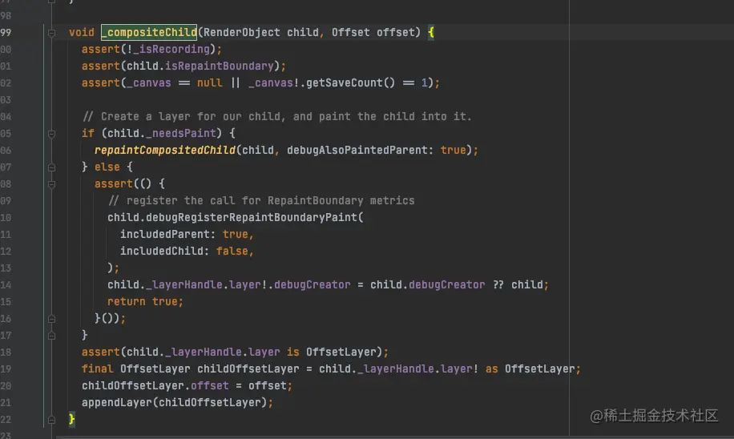Click the method's closing yellow brace
734x439 pixels.
pos(71,418)
